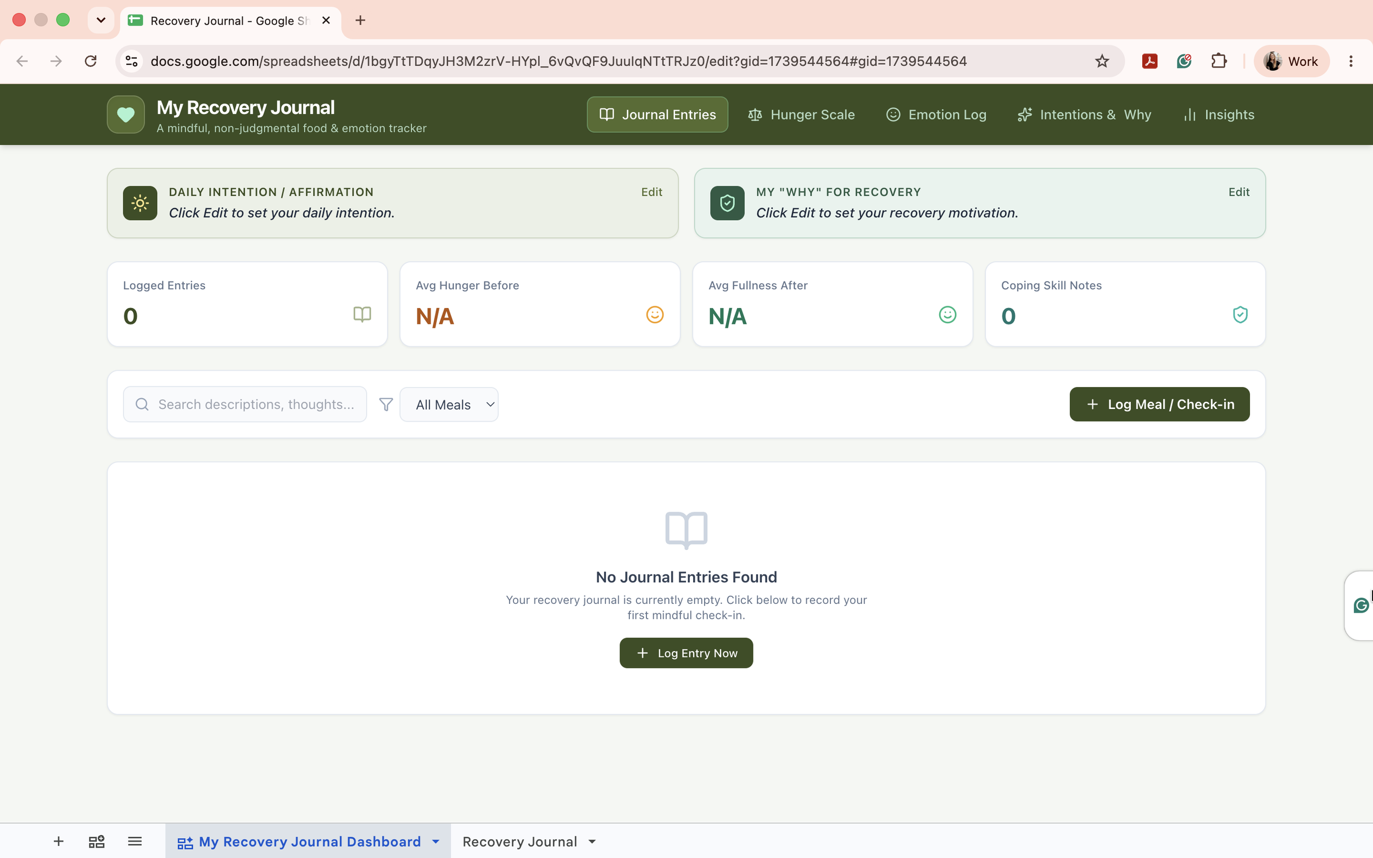1373x858 pixels.
Task: Open a new browser tab
Action: click(360, 20)
